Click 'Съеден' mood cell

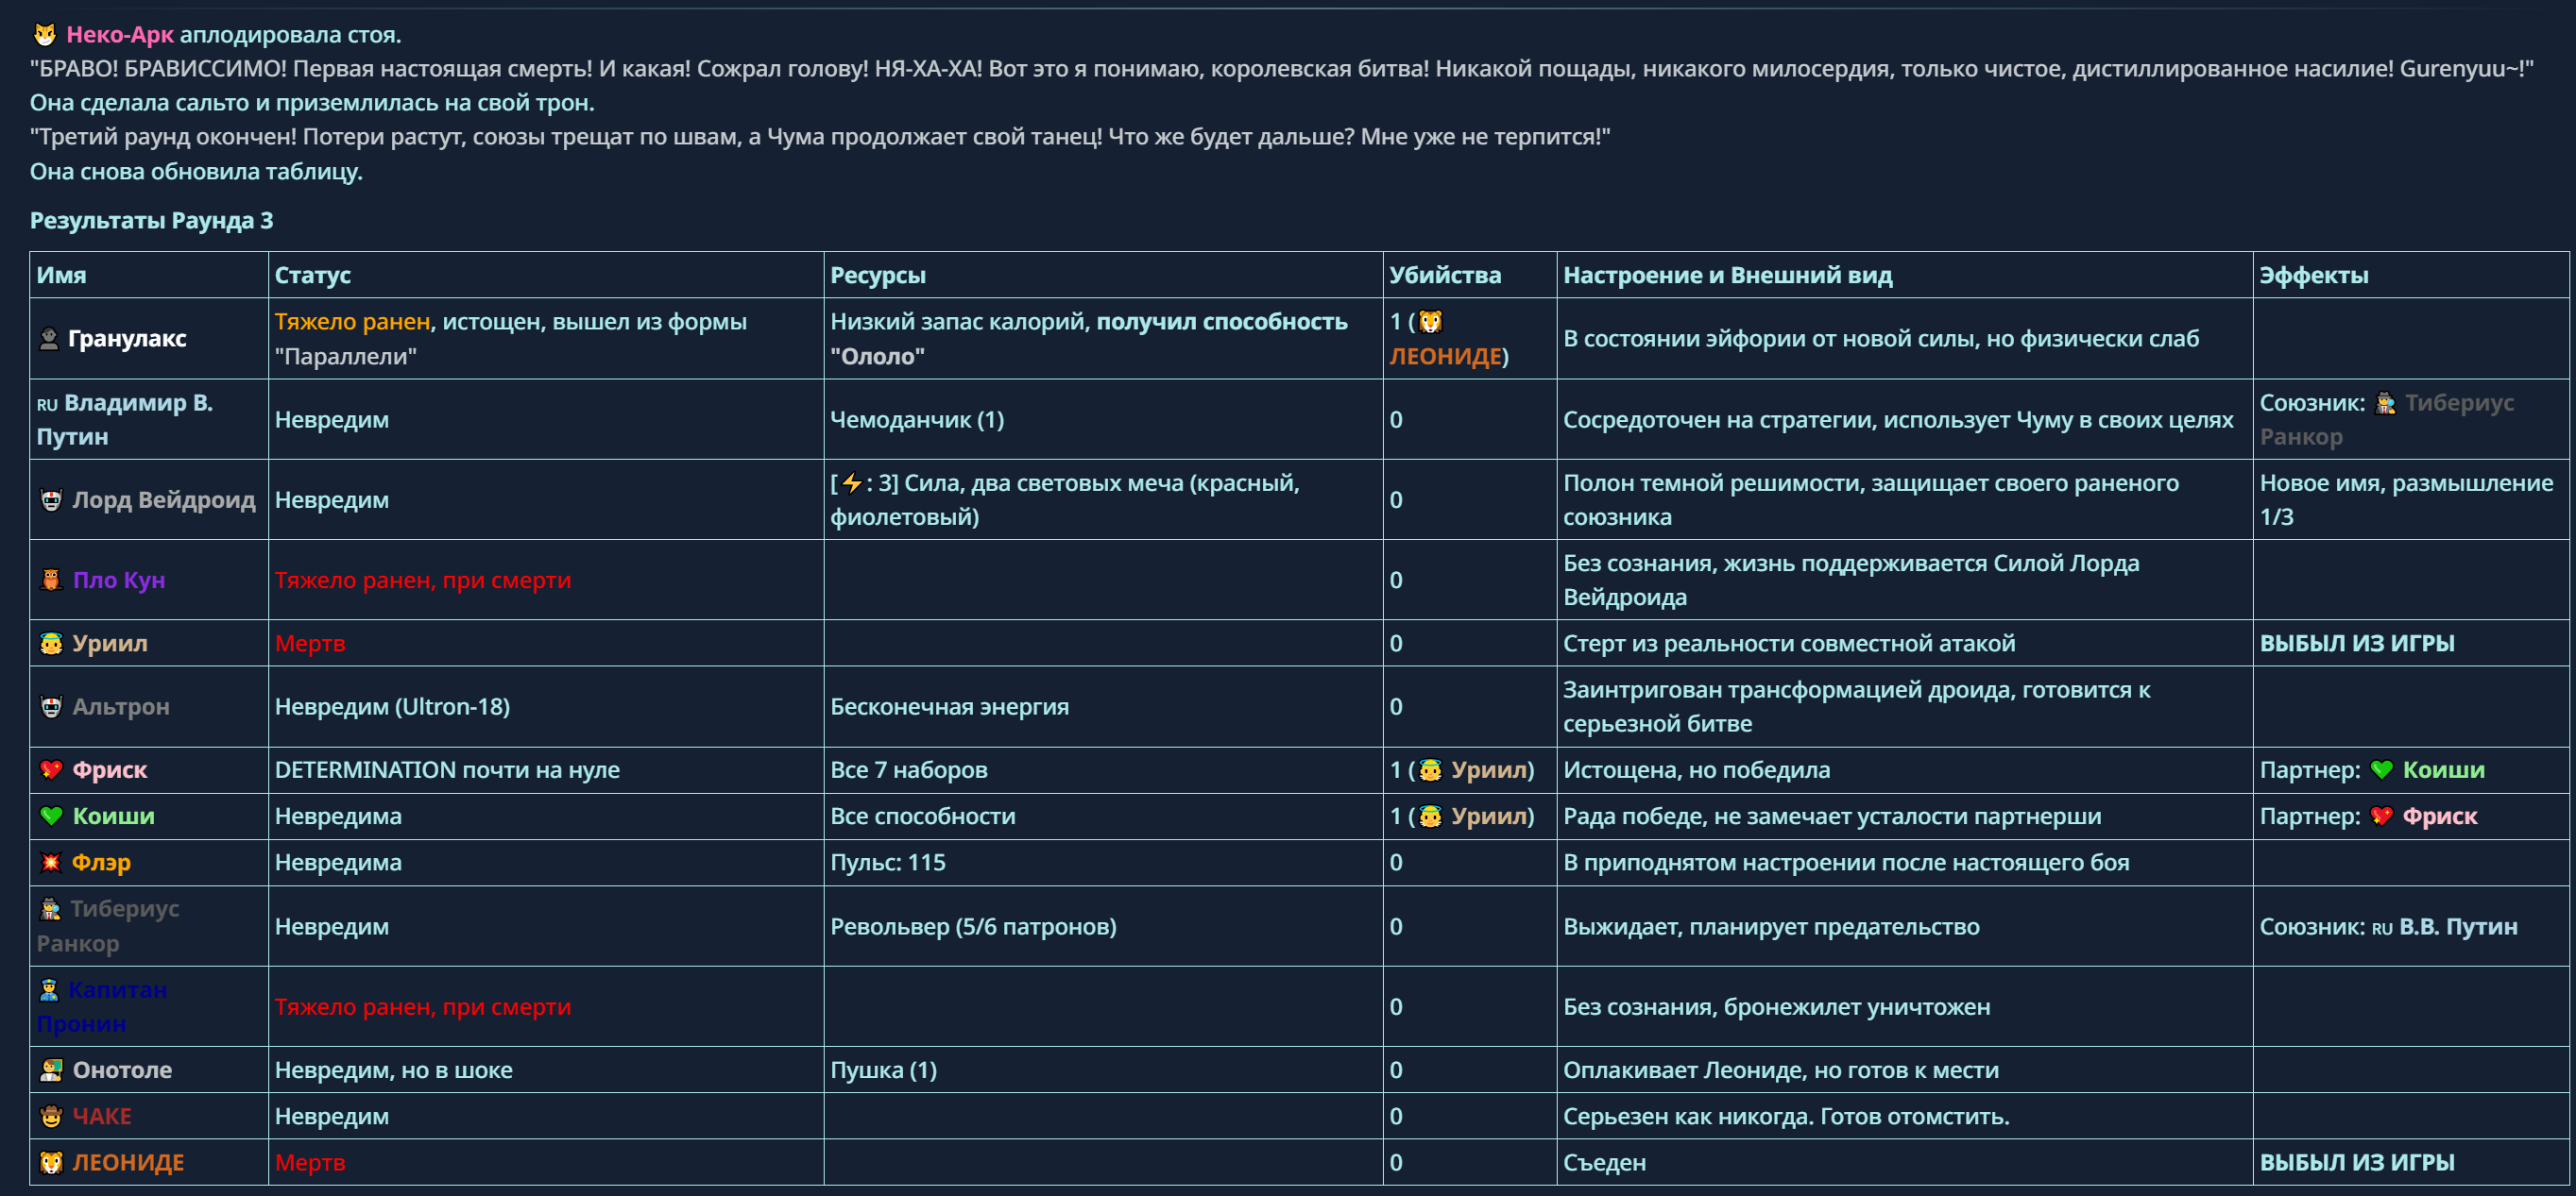click(1604, 1163)
